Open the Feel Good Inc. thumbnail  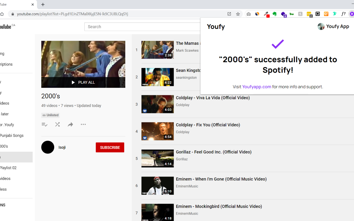[x=158, y=159]
